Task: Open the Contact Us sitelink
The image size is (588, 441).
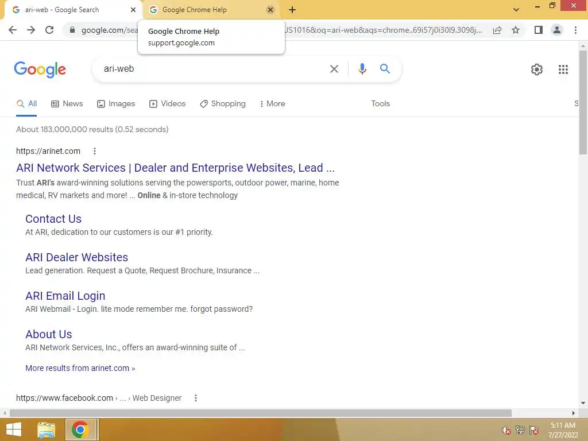Action: click(x=53, y=219)
